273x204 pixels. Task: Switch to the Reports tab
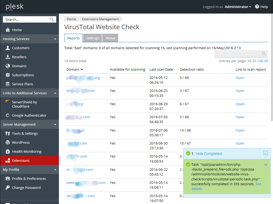click(74, 38)
